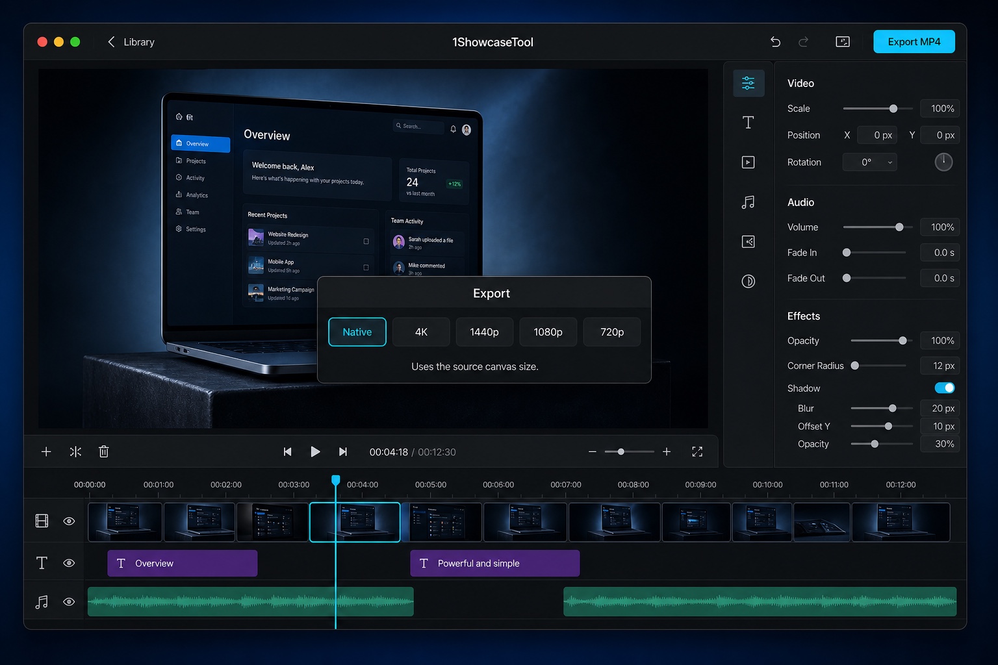
Task: Open the transitions icon in the sidebar
Action: [748, 242]
